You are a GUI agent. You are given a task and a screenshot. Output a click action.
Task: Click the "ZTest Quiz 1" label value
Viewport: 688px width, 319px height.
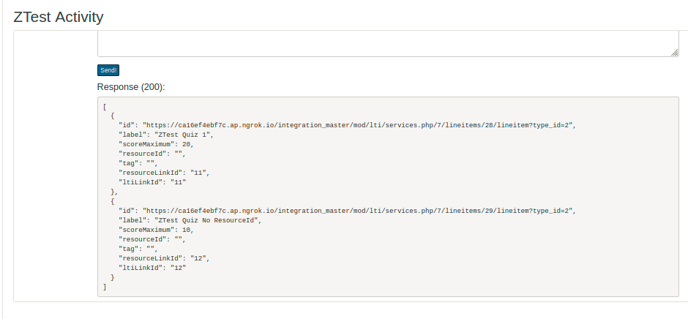pyautogui.click(x=184, y=135)
